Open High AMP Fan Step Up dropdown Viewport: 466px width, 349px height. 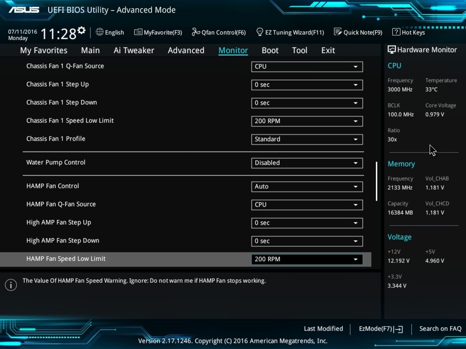[307, 222]
